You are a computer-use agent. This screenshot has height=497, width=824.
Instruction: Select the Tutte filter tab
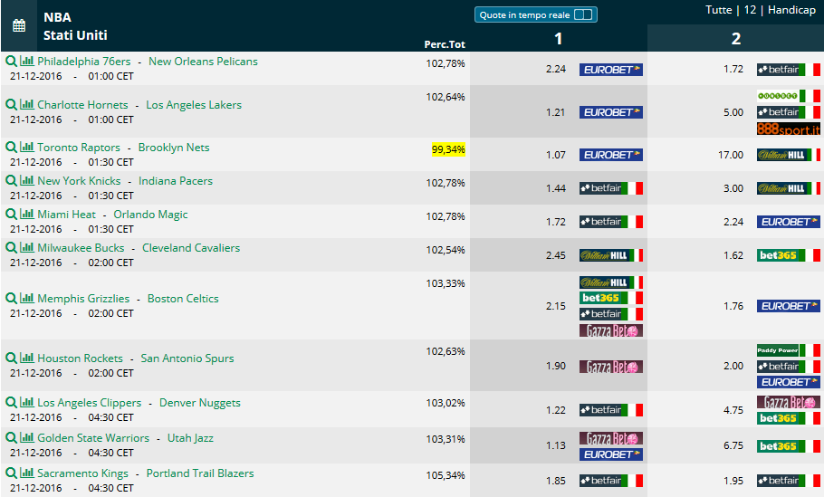[718, 10]
